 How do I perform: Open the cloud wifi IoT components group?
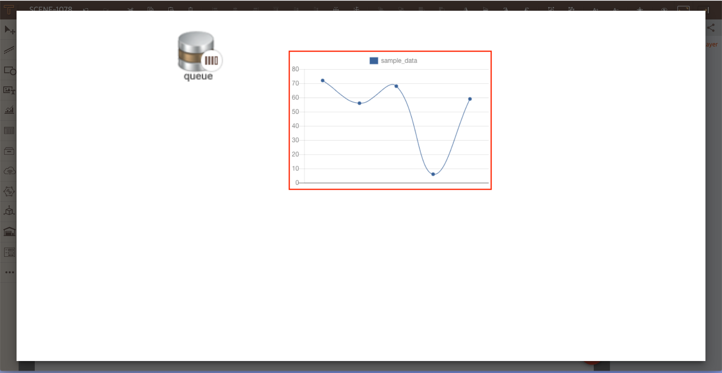(9, 171)
